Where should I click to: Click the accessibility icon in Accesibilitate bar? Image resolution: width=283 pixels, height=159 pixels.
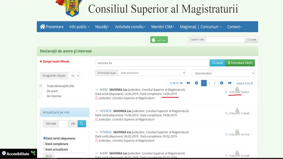pos(4,153)
